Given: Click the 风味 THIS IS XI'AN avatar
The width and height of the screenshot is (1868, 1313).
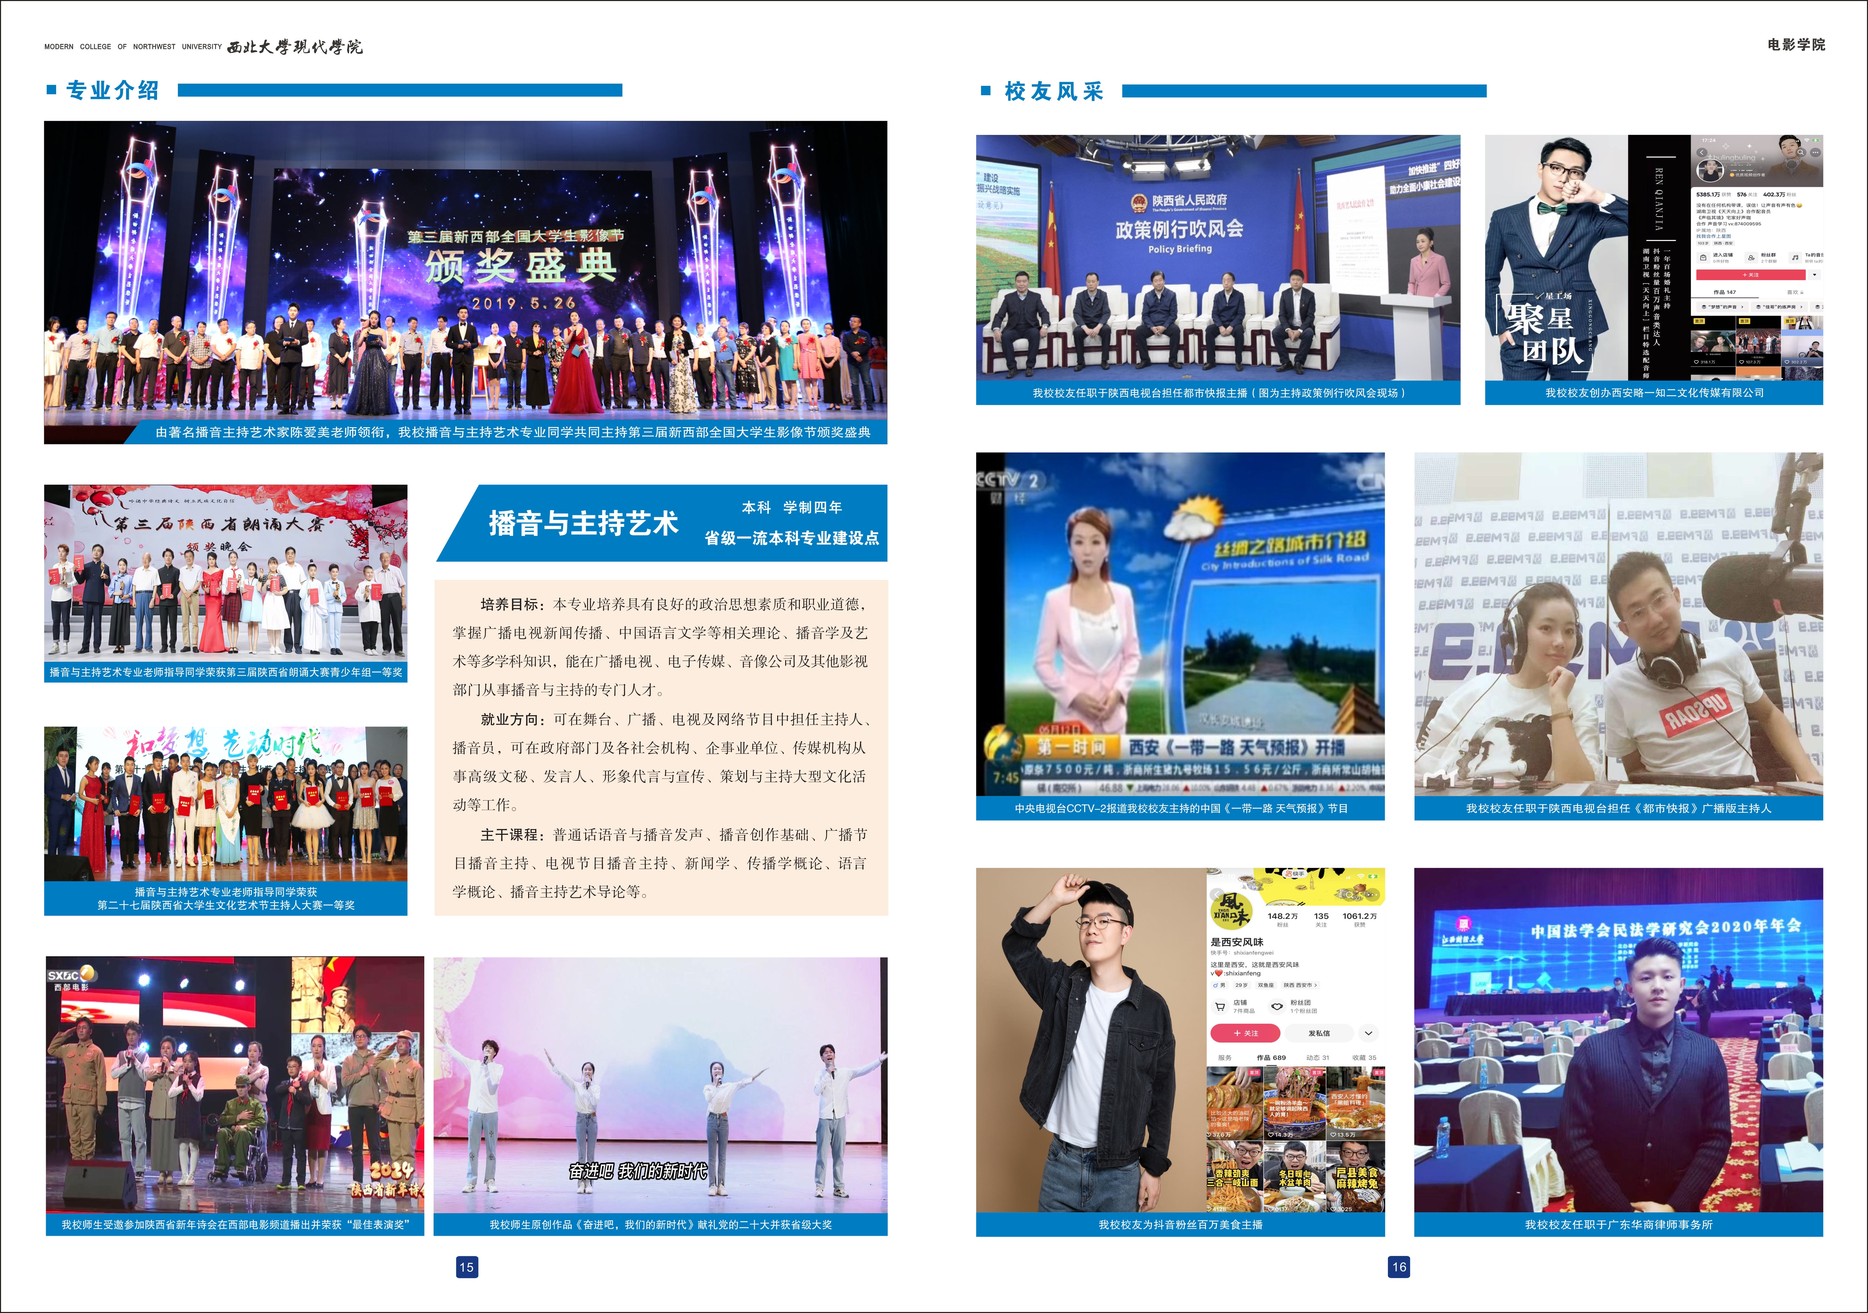Looking at the screenshot, I should pyautogui.click(x=1232, y=911).
